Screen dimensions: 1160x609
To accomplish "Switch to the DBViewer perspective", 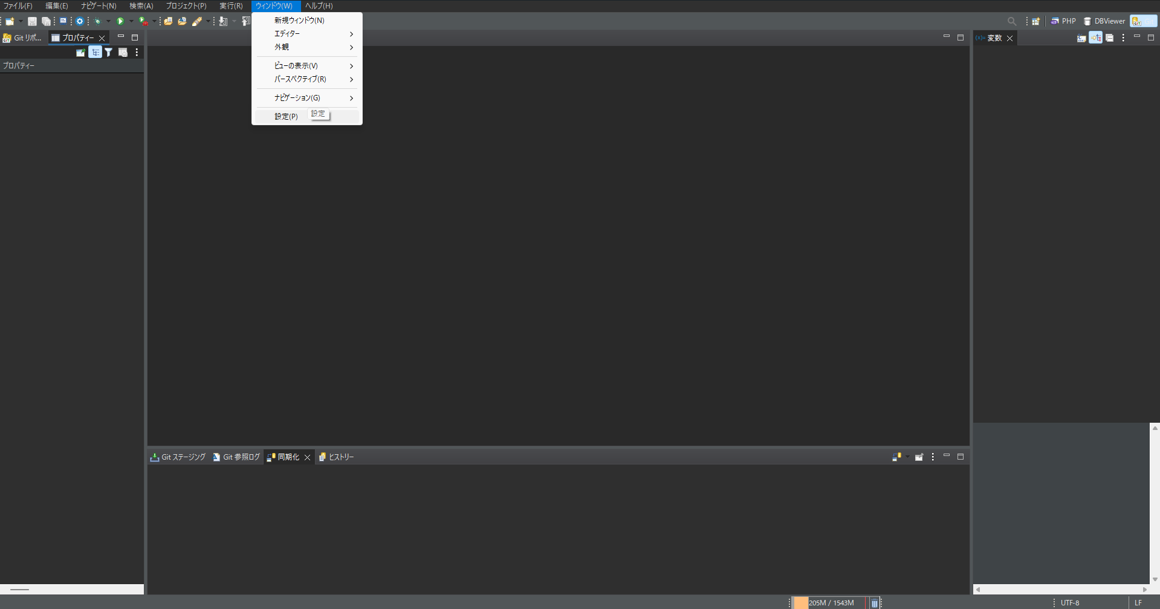I will pyautogui.click(x=1104, y=21).
